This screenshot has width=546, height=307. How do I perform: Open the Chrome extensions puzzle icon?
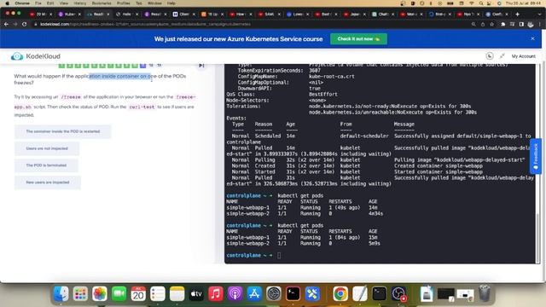coord(502,25)
